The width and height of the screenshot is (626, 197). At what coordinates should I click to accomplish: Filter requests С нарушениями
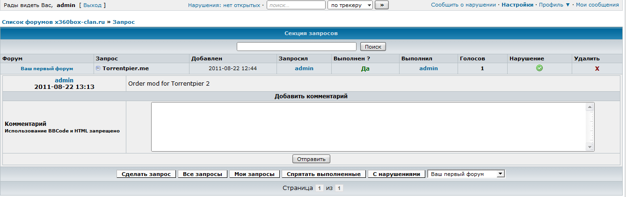(x=397, y=174)
